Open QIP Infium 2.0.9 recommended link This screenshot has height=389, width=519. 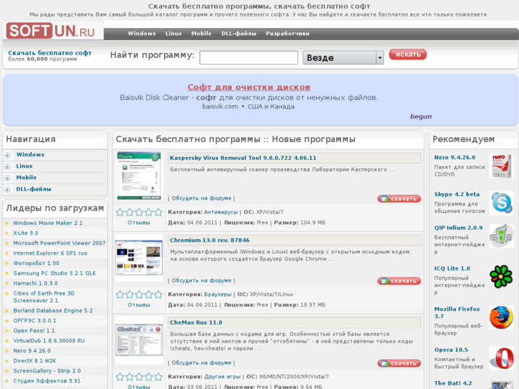coord(458,228)
